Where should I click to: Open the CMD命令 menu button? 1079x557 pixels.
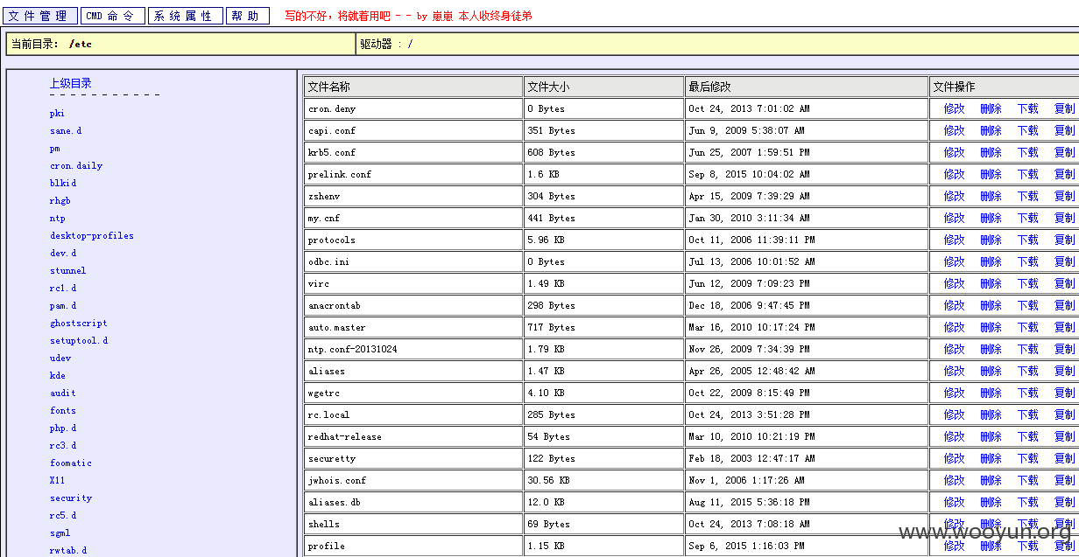[x=112, y=16]
